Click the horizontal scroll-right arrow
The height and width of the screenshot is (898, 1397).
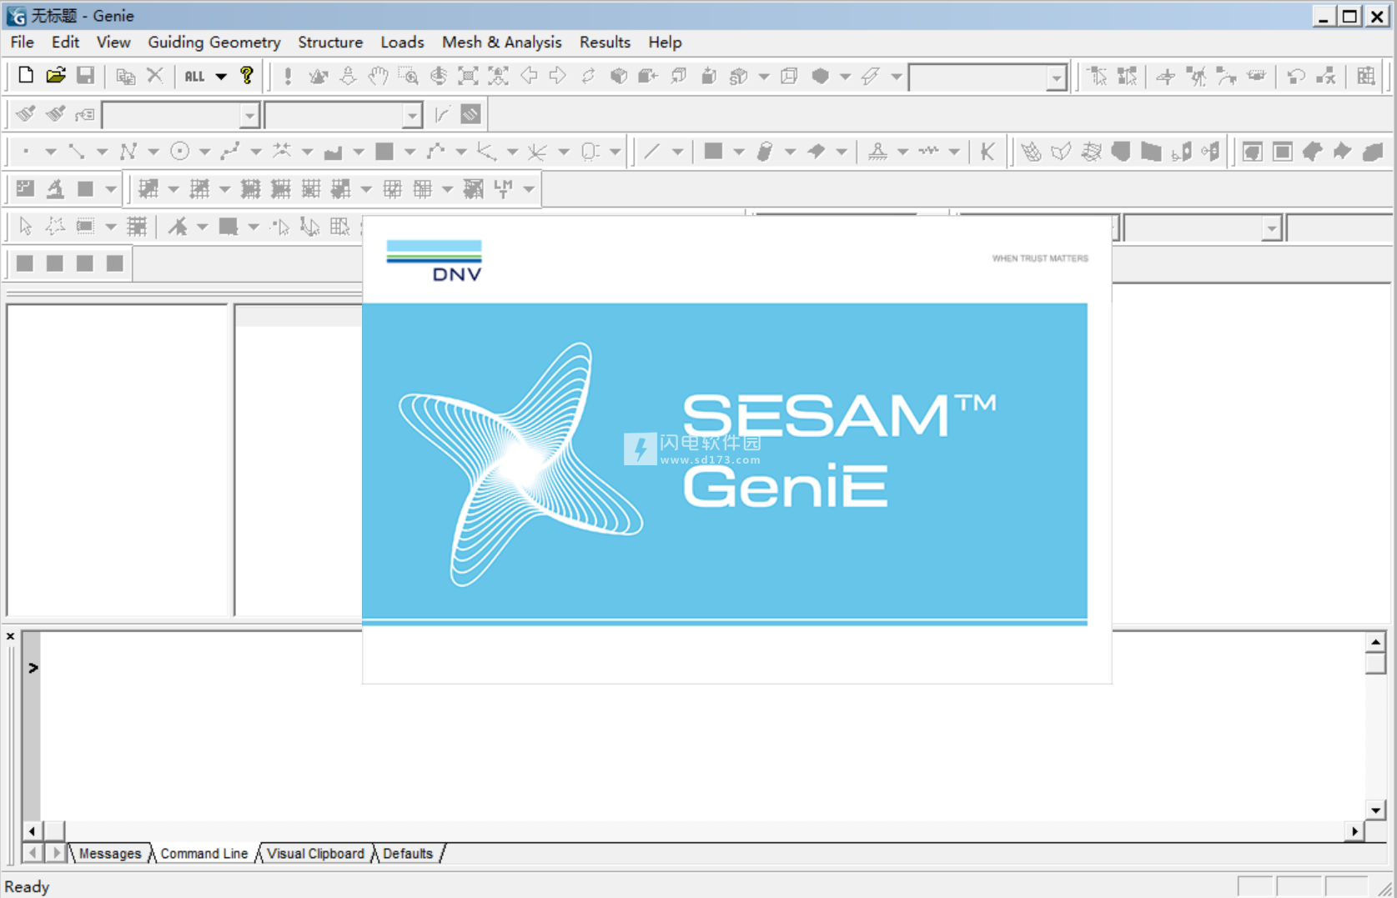coord(1354,830)
